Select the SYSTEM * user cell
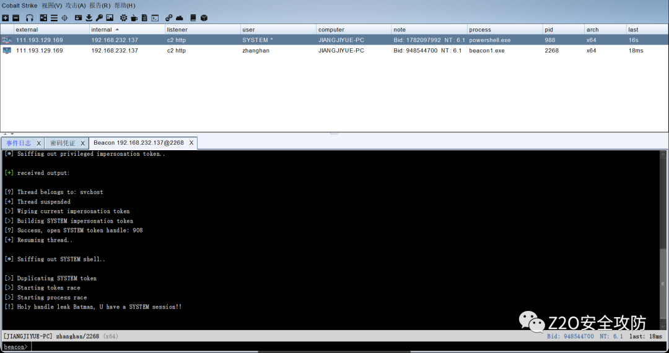The width and height of the screenshot is (669, 353). [x=278, y=40]
